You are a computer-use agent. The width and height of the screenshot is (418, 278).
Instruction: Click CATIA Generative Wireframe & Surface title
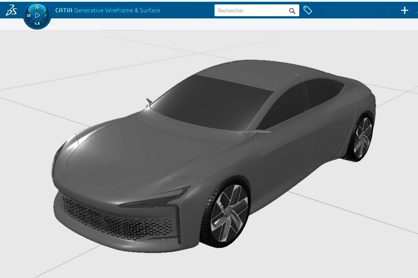click(x=108, y=10)
